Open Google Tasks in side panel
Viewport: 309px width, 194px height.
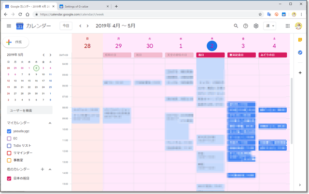pyautogui.click(x=300, y=52)
